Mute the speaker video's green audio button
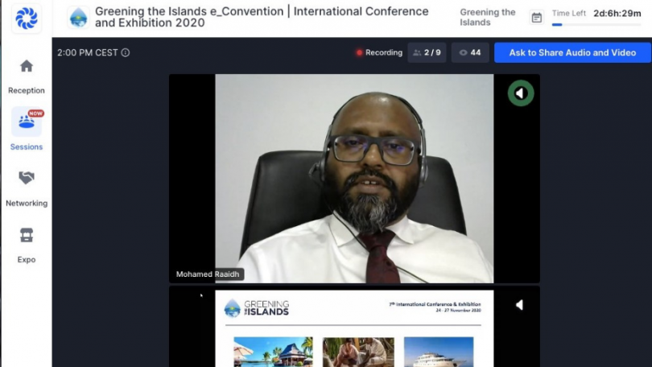The width and height of the screenshot is (652, 367). (x=520, y=93)
